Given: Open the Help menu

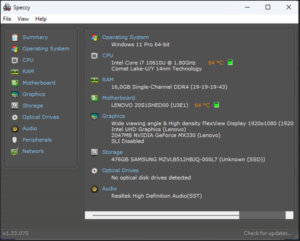Looking at the screenshot, I should pos(41,19).
